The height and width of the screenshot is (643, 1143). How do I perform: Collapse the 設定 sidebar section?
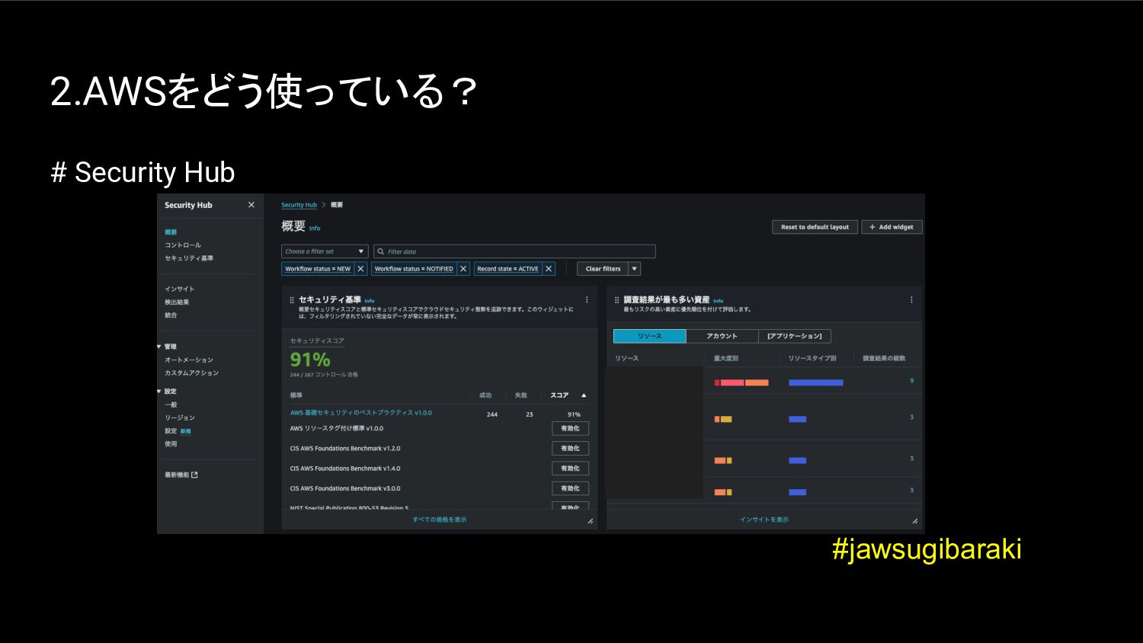pyautogui.click(x=158, y=392)
